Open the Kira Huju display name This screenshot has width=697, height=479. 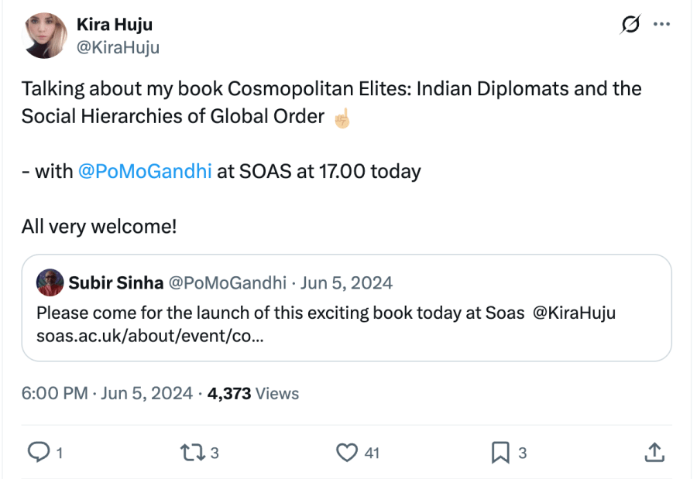(x=114, y=26)
